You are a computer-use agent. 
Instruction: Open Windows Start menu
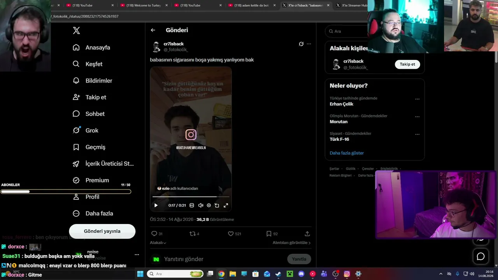pyautogui.click(x=140, y=274)
